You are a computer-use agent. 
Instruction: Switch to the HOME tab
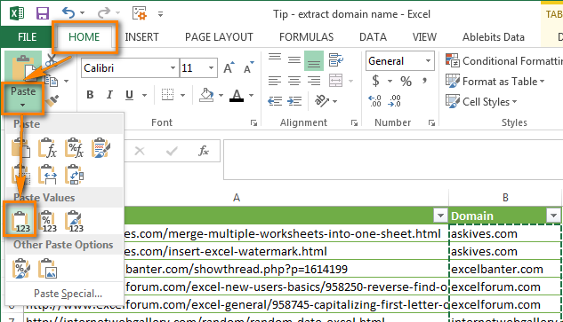click(x=84, y=37)
